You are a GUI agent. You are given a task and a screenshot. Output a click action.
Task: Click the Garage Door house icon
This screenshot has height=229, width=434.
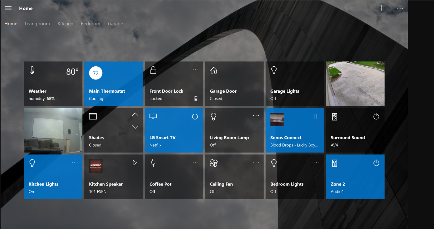click(214, 70)
